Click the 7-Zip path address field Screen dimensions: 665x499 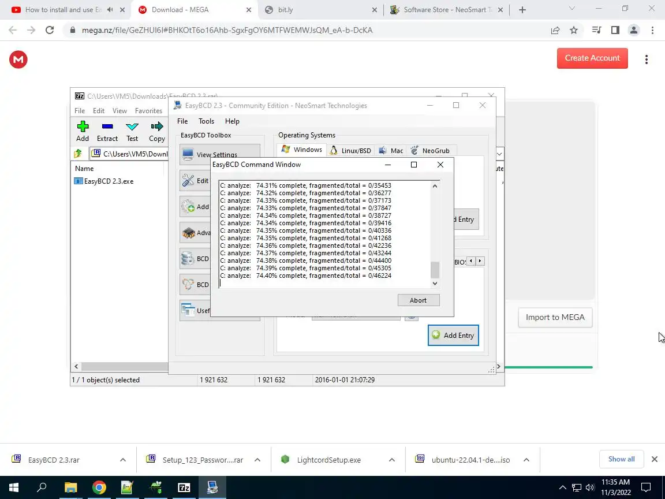[129, 154]
